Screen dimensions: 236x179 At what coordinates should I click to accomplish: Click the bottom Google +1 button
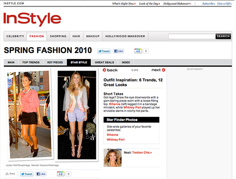[61, 174]
